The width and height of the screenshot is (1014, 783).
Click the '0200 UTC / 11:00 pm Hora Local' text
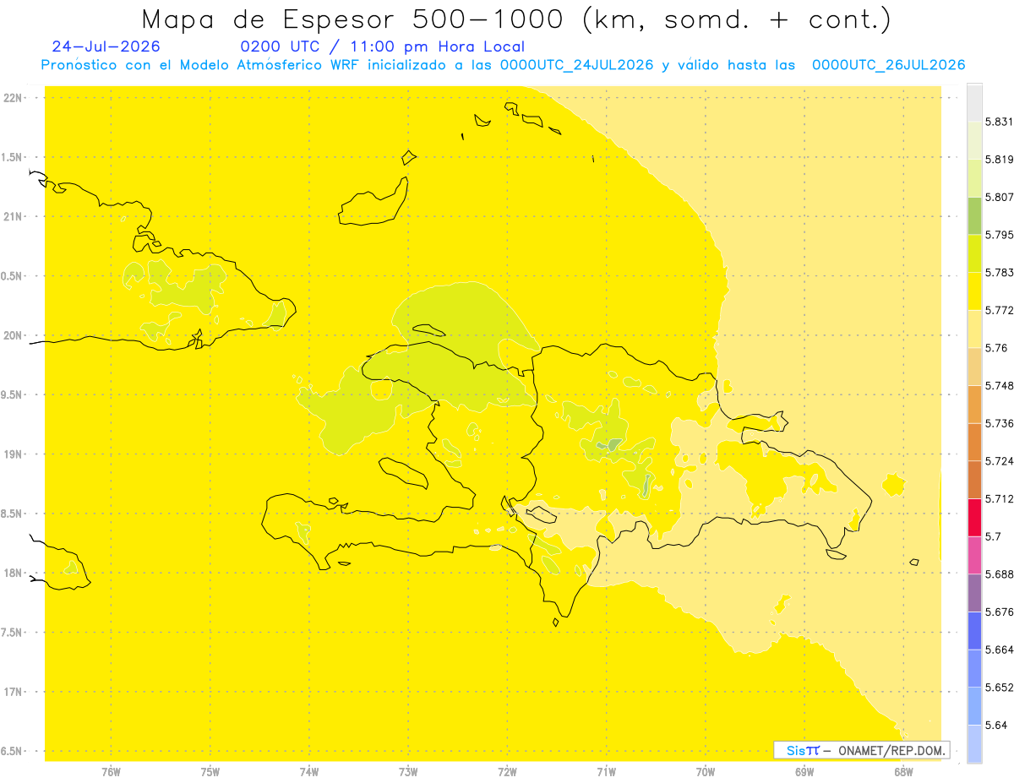[x=383, y=47]
